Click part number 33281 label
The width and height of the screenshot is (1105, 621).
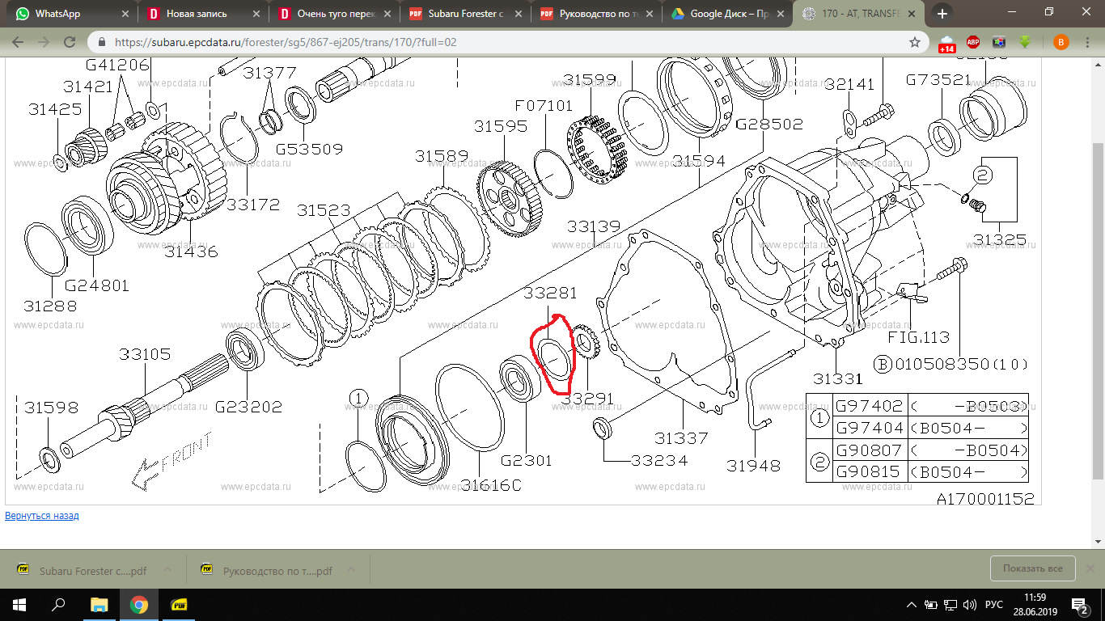click(548, 292)
